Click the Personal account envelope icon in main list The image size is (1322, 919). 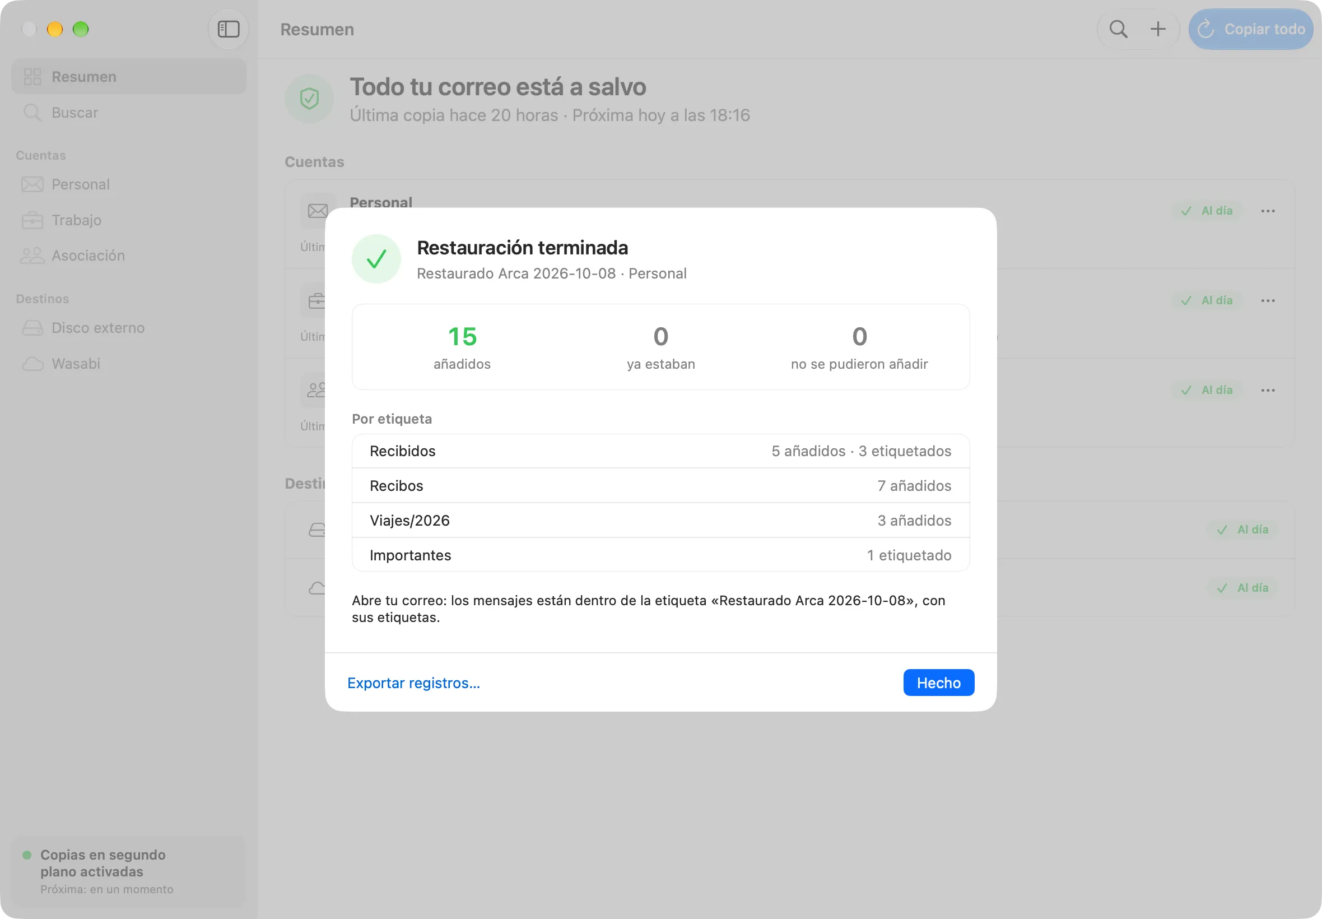pyautogui.click(x=318, y=211)
